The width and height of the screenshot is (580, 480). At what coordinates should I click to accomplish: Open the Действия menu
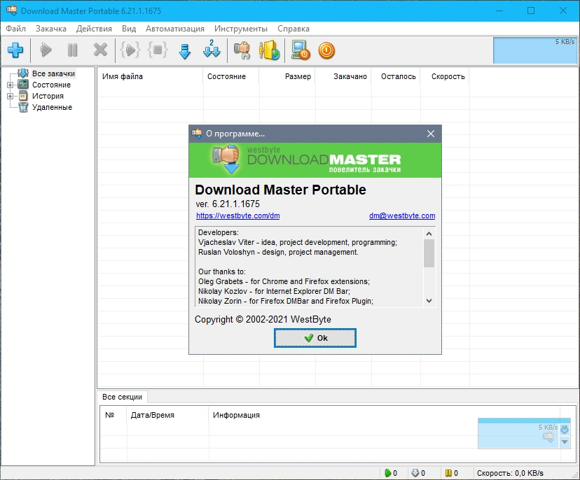coord(94,29)
